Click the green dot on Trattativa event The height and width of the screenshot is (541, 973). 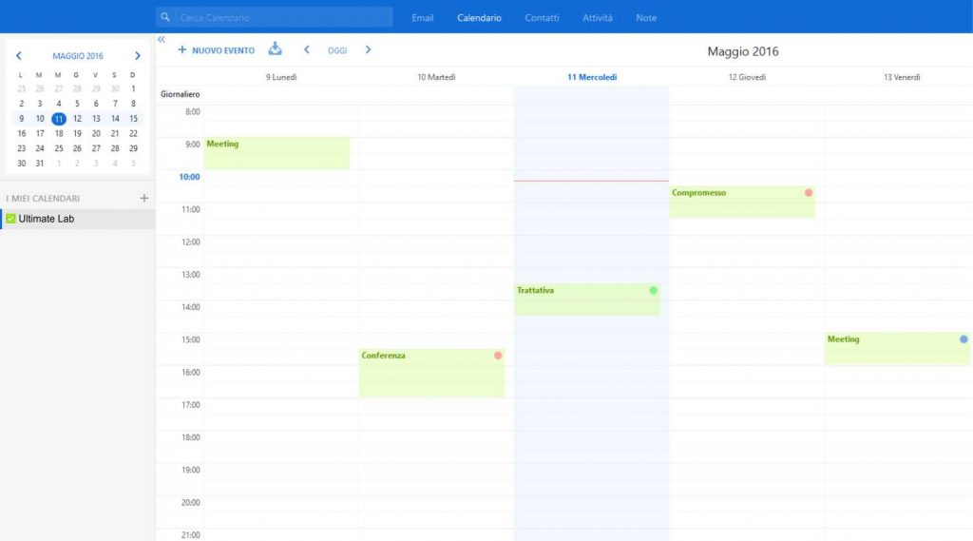click(653, 290)
